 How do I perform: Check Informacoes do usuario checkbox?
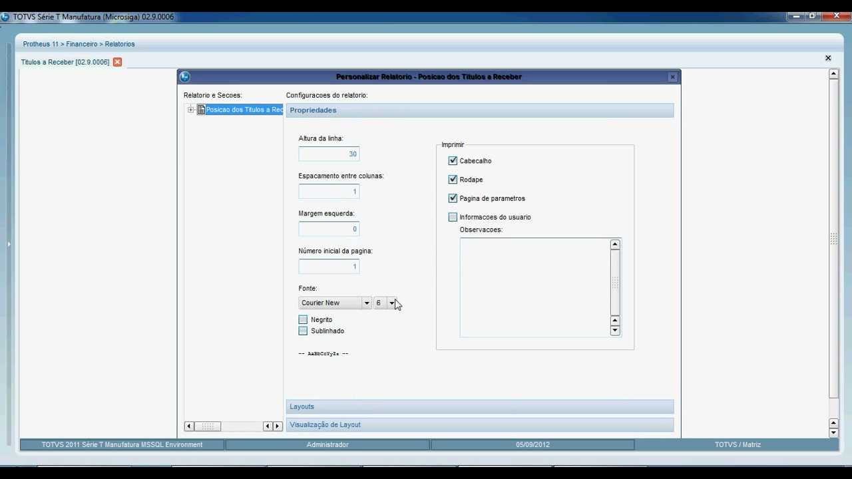pos(453,217)
